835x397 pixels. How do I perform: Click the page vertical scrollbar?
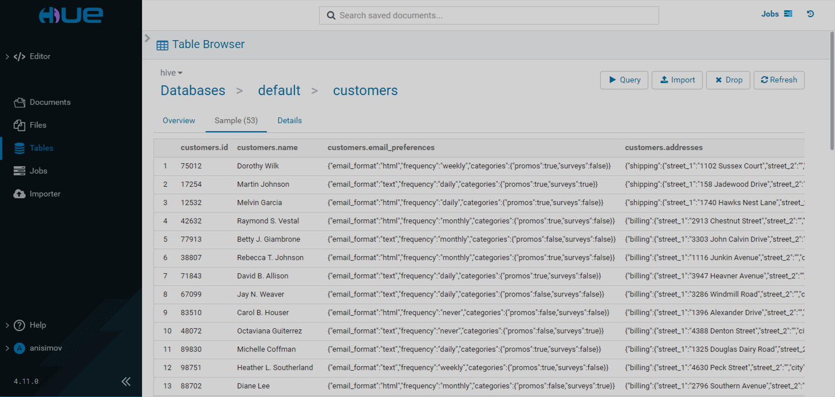click(x=832, y=92)
